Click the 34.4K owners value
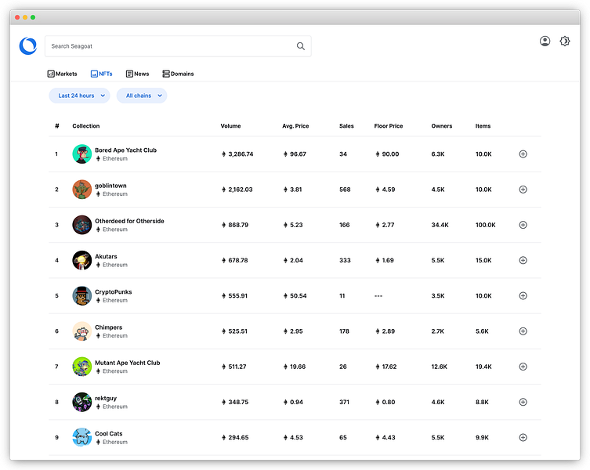 (x=440, y=225)
